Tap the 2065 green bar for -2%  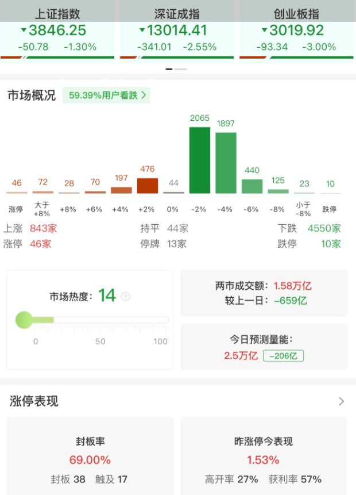(199, 160)
